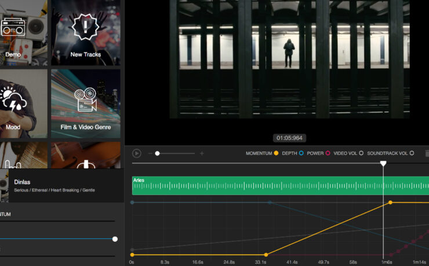Open the Mood category tile
429x266 pixels.
point(24,104)
